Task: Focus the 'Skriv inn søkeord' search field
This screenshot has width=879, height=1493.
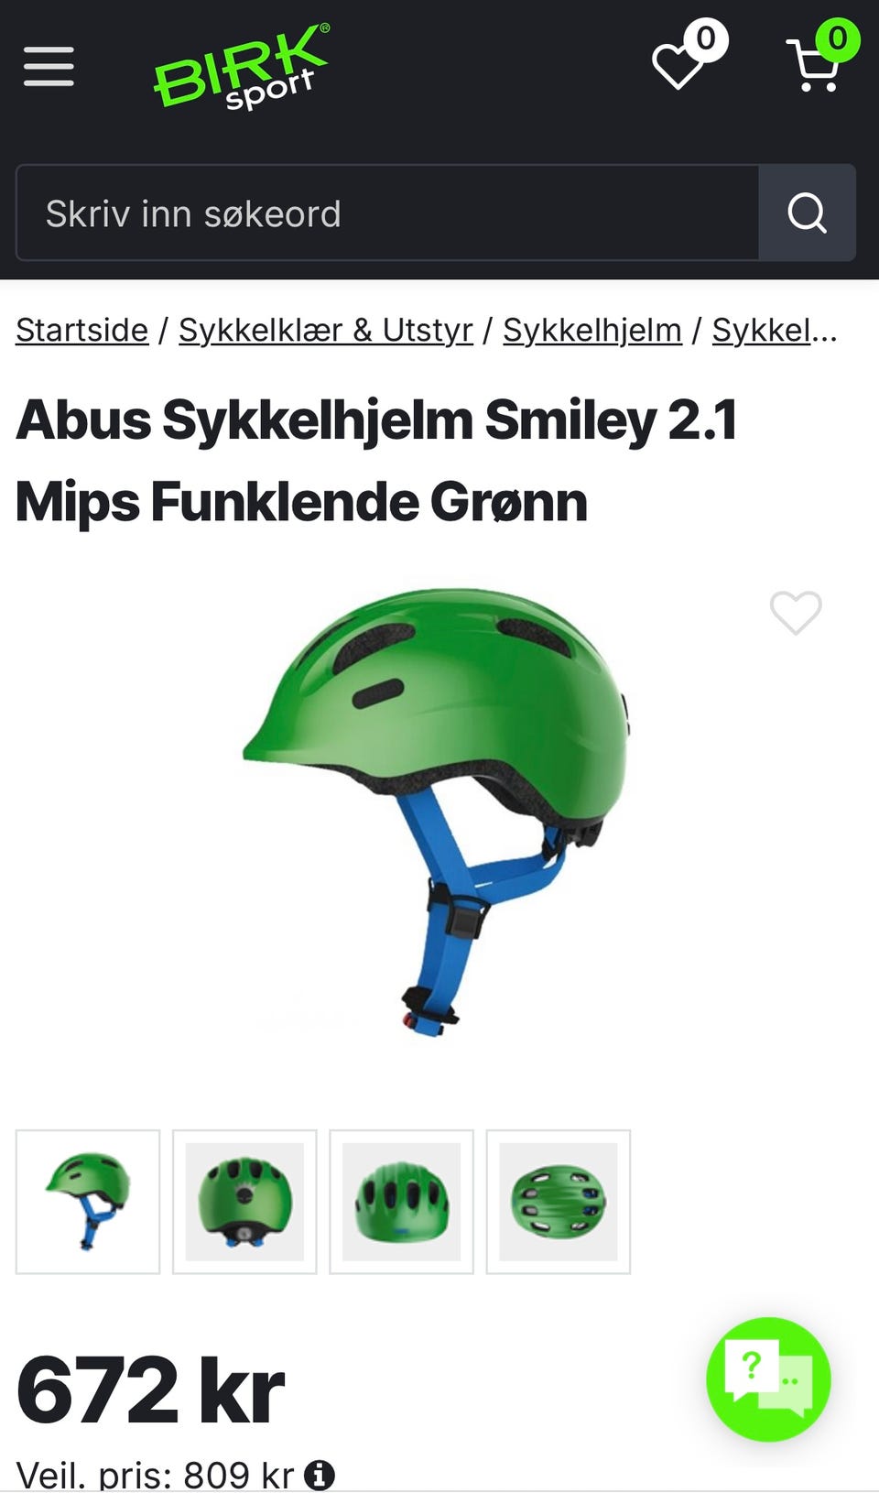Action: [x=387, y=213]
